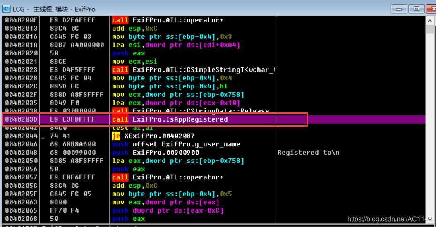
Task: Click hex bytes 8B8D A8F8FFFF
Action: click(77, 94)
